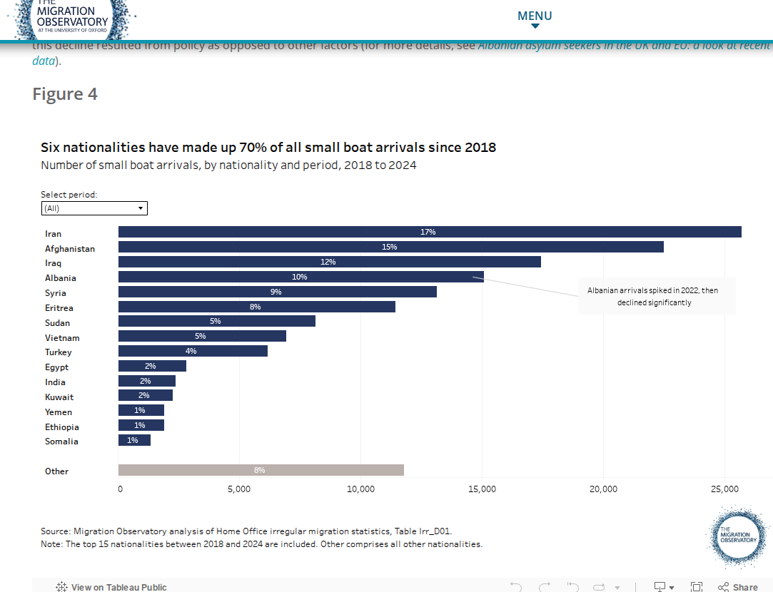This screenshot has width=773, height=592.
Task: Click the Sudan bar
Action: [x=217, y=321]
